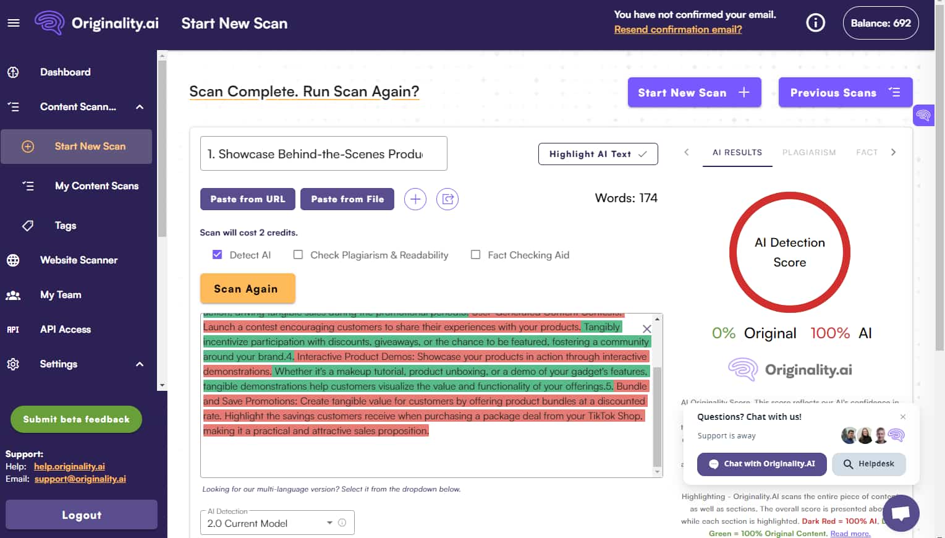This screenshot has height=538, width=945.
Task: Open the Dashboard from the sidebar
Action: (x=65, y=72)
